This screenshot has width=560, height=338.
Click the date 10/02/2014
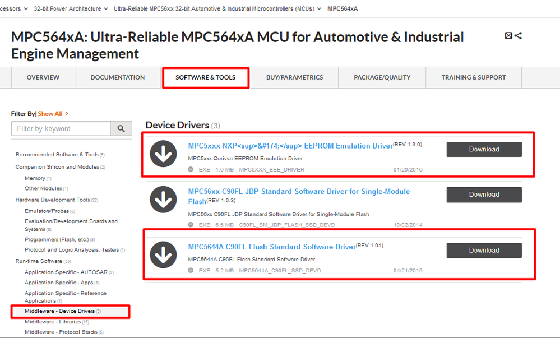click(x=408, y=225)
